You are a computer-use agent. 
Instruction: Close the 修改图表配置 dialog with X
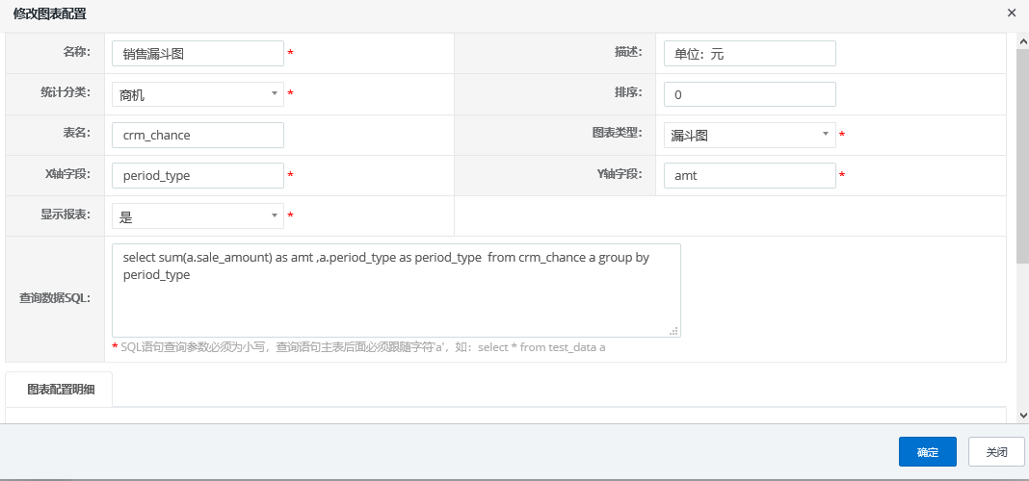pos(1011,13)
